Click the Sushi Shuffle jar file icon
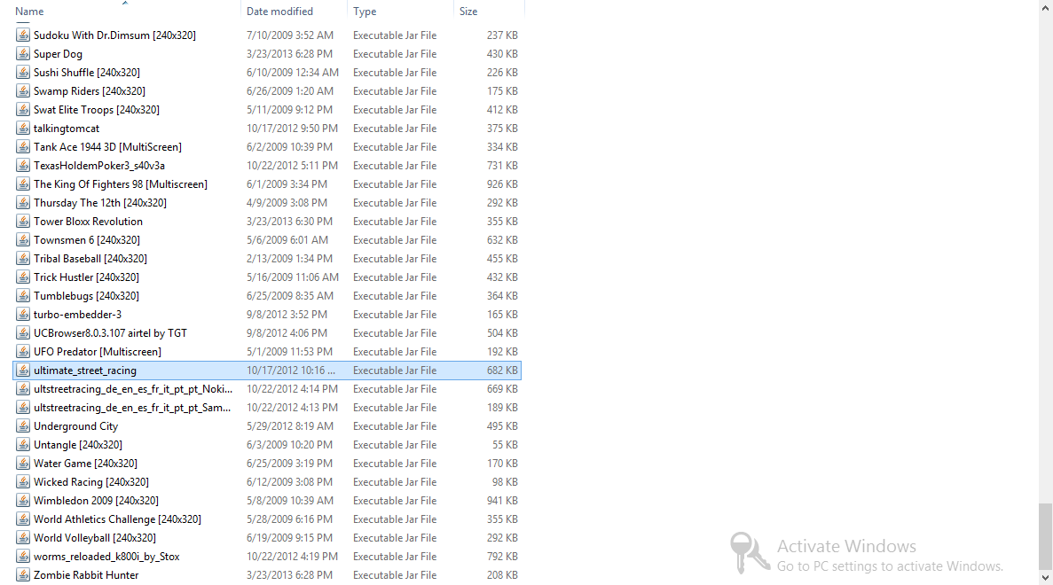 pyautogui.click(x=23, y=73)
